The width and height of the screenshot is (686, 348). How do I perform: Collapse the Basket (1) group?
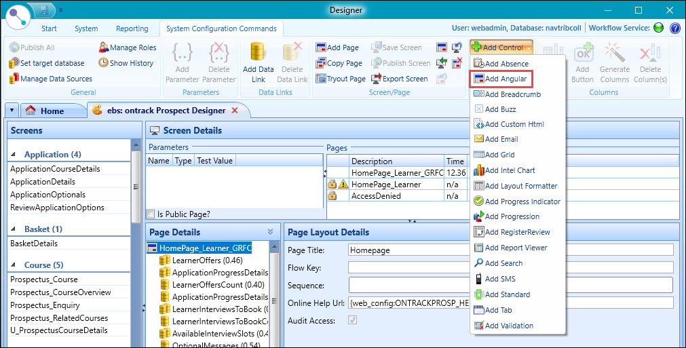click(x=13, y=229)
